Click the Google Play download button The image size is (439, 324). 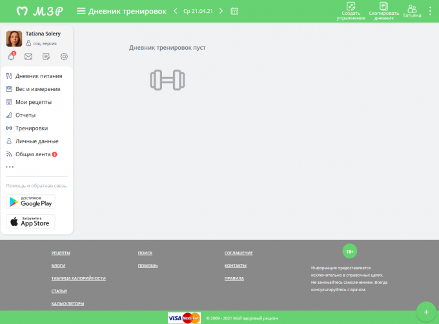pyautogui.click(x=31, y=201)
